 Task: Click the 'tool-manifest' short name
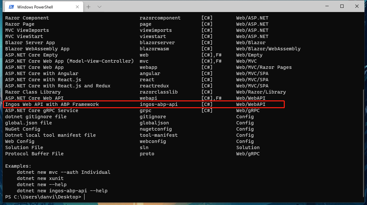click(159, 135)
